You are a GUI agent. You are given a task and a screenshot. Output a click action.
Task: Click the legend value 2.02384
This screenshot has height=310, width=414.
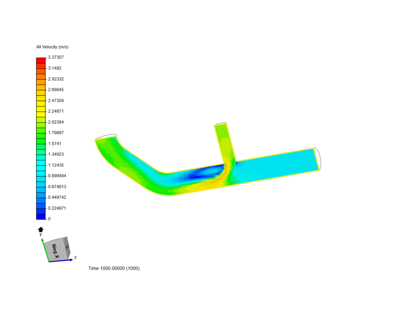pyautogui.click(x=56, y=122)
